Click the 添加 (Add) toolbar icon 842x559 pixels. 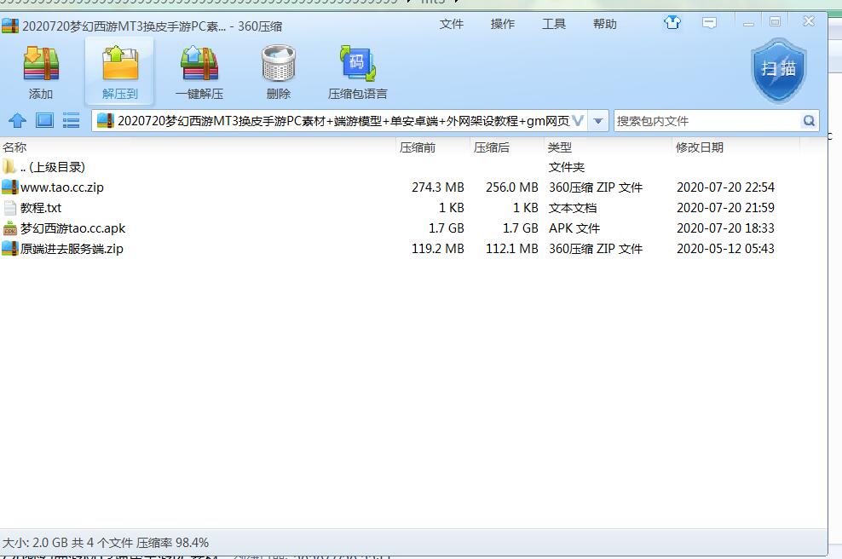(40, 72)
